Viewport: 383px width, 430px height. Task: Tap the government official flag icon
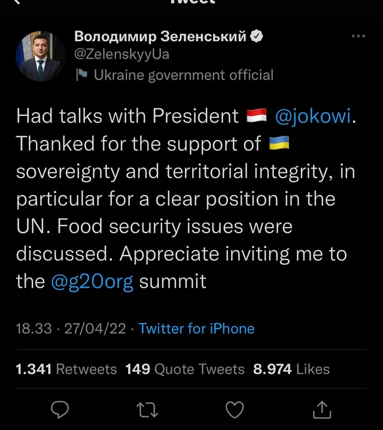click(81, 75)
